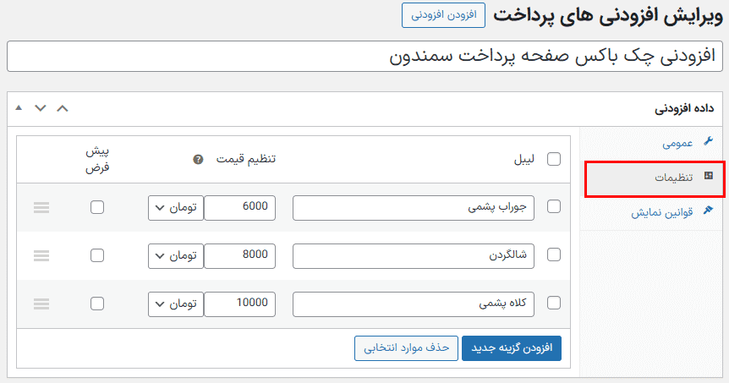Select the کلاه پشمی row checkbox

(554, 303)
